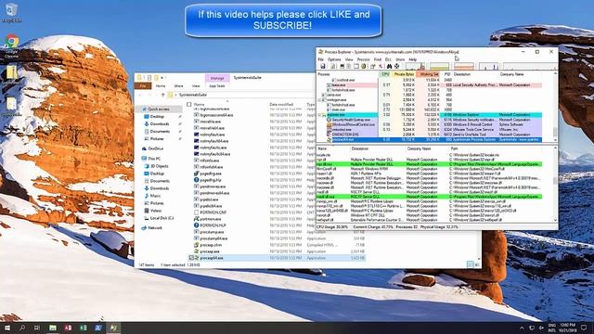Select Network in File Explorer sidebar
The height and width of the screenshot is (334, 594).
pyautogui.click(x=155, y=228)
